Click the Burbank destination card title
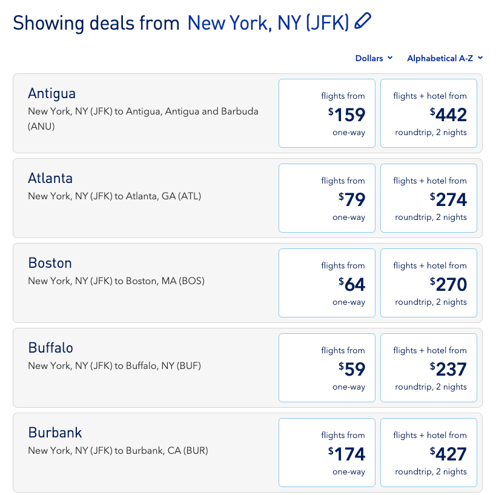The width and height of the screenshot is (496, 495). pos(55,433)
